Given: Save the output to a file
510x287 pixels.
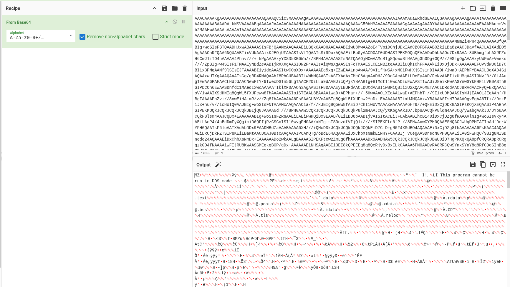Looking at the screenshot, I should pos(473,164).
